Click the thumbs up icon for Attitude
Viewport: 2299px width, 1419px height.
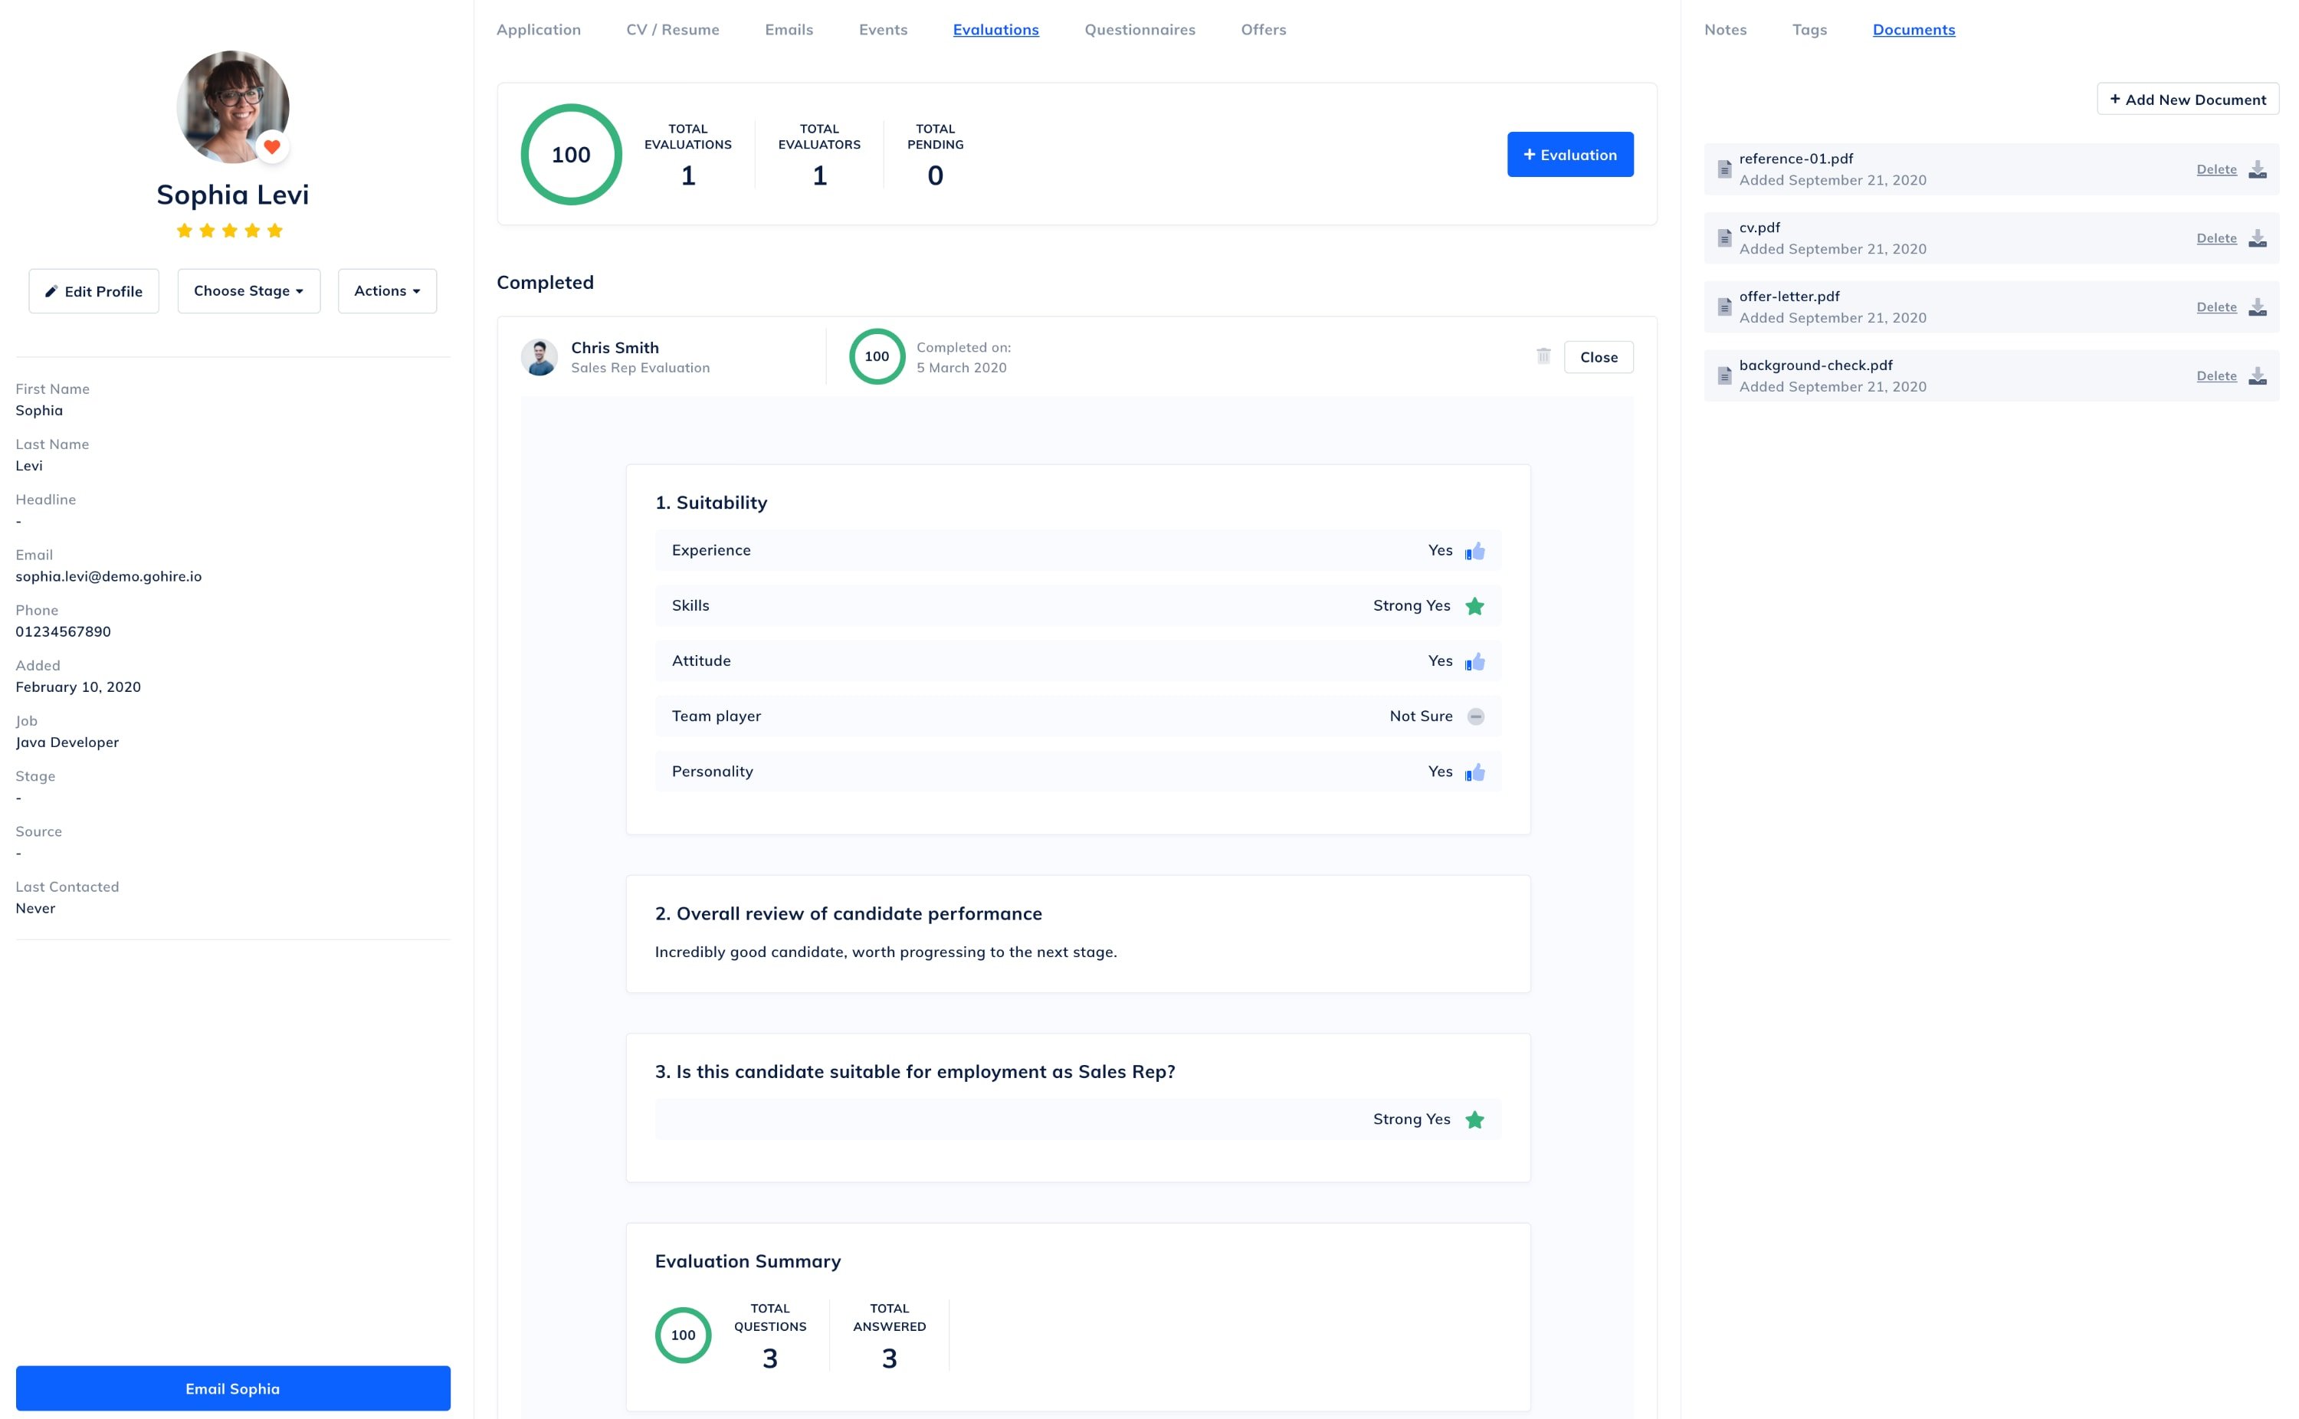1474,660
